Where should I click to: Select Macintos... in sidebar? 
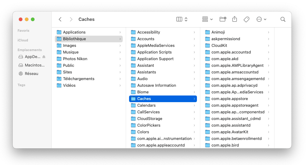tap(32, 65)
